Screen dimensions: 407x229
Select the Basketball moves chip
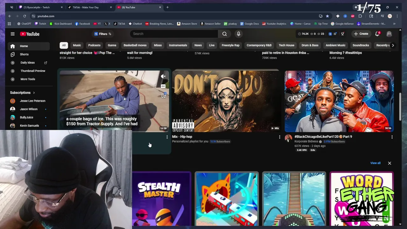point(135,45)
